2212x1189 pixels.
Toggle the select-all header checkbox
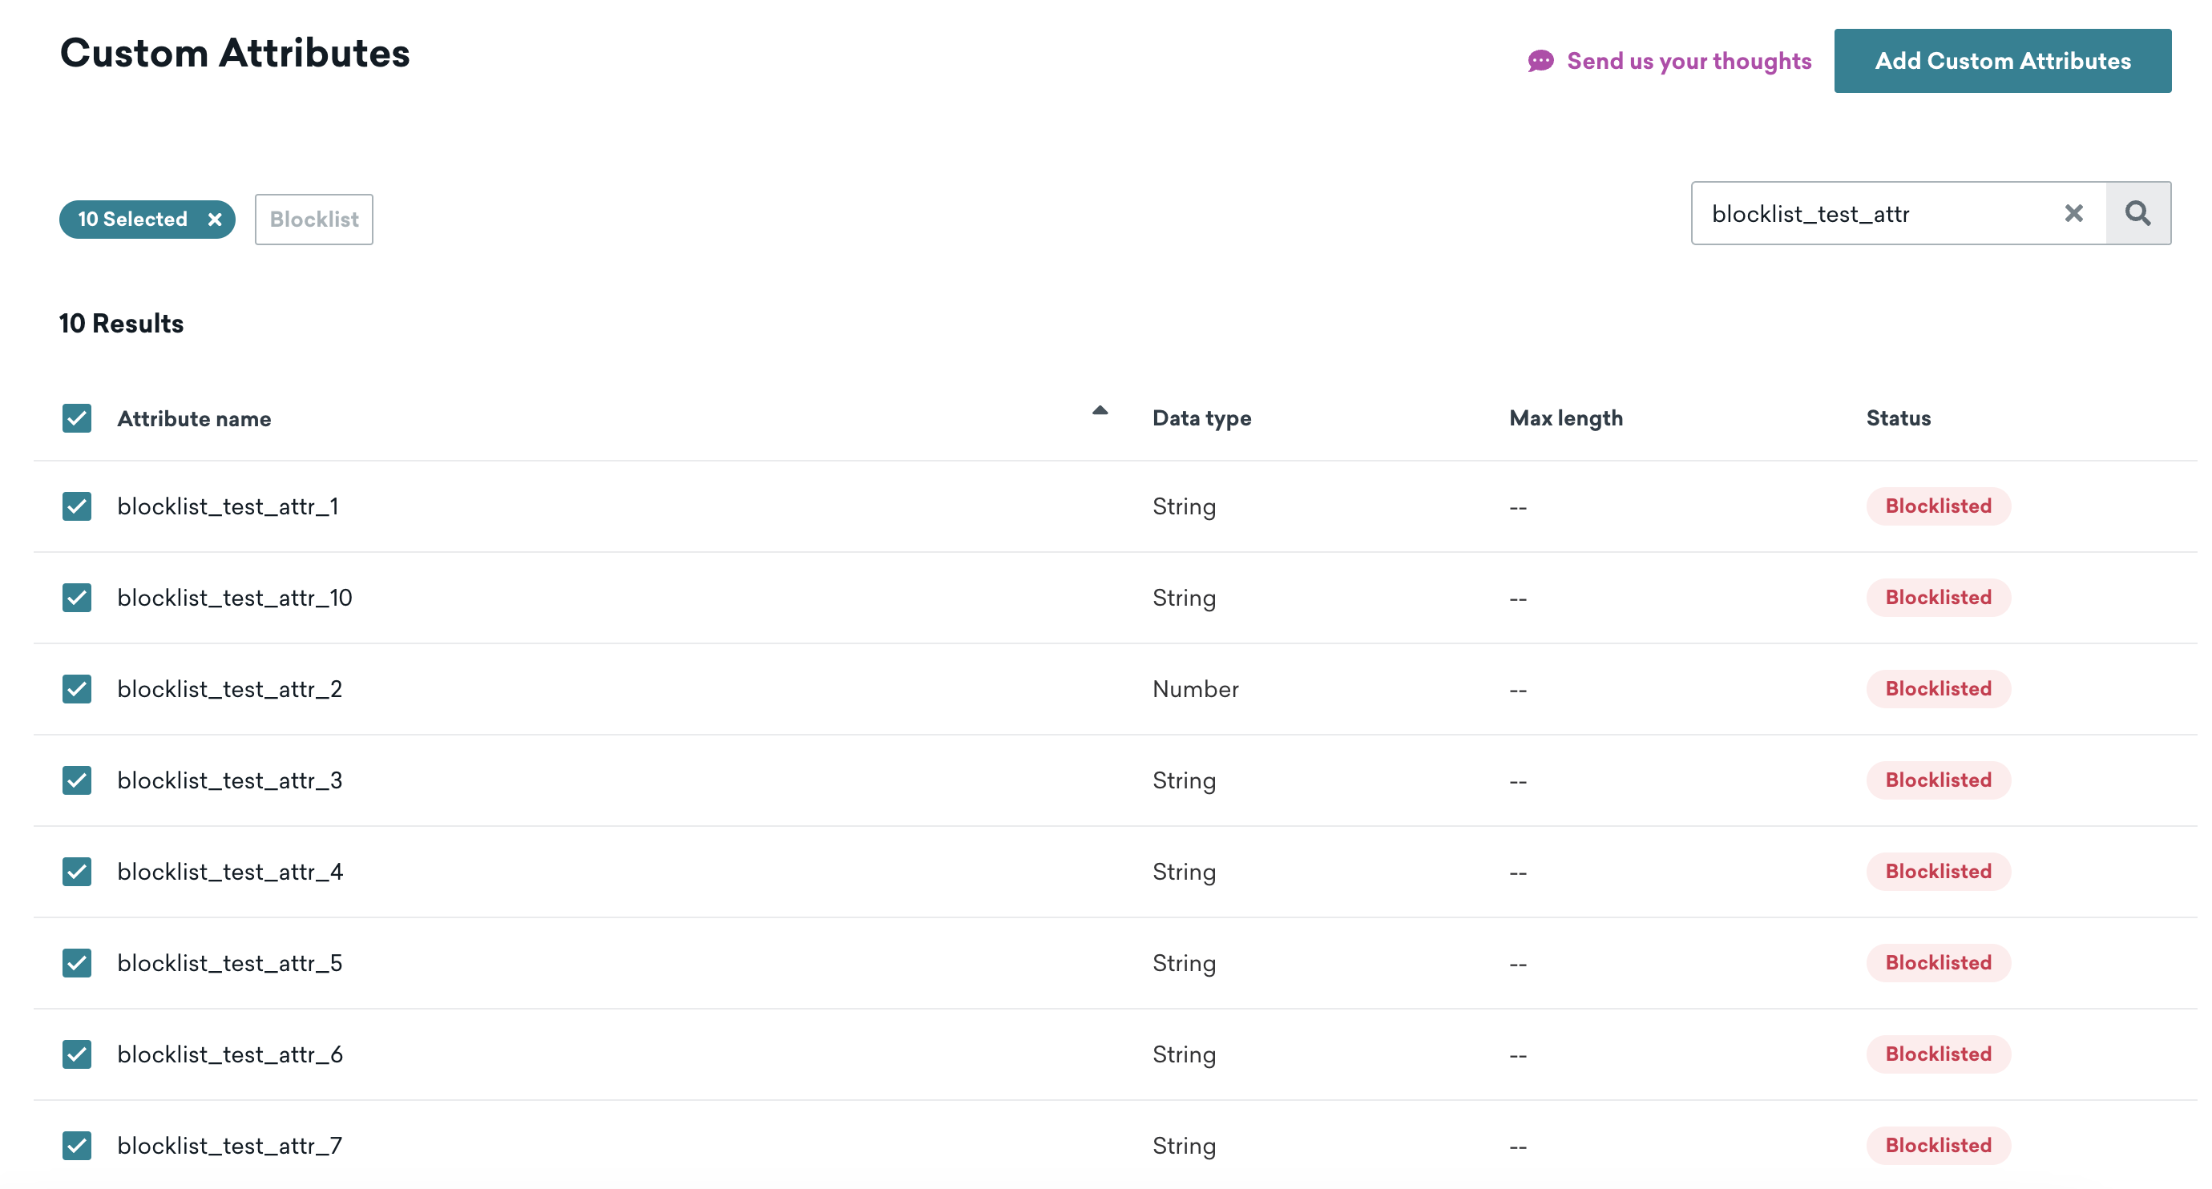coord(78,417)
